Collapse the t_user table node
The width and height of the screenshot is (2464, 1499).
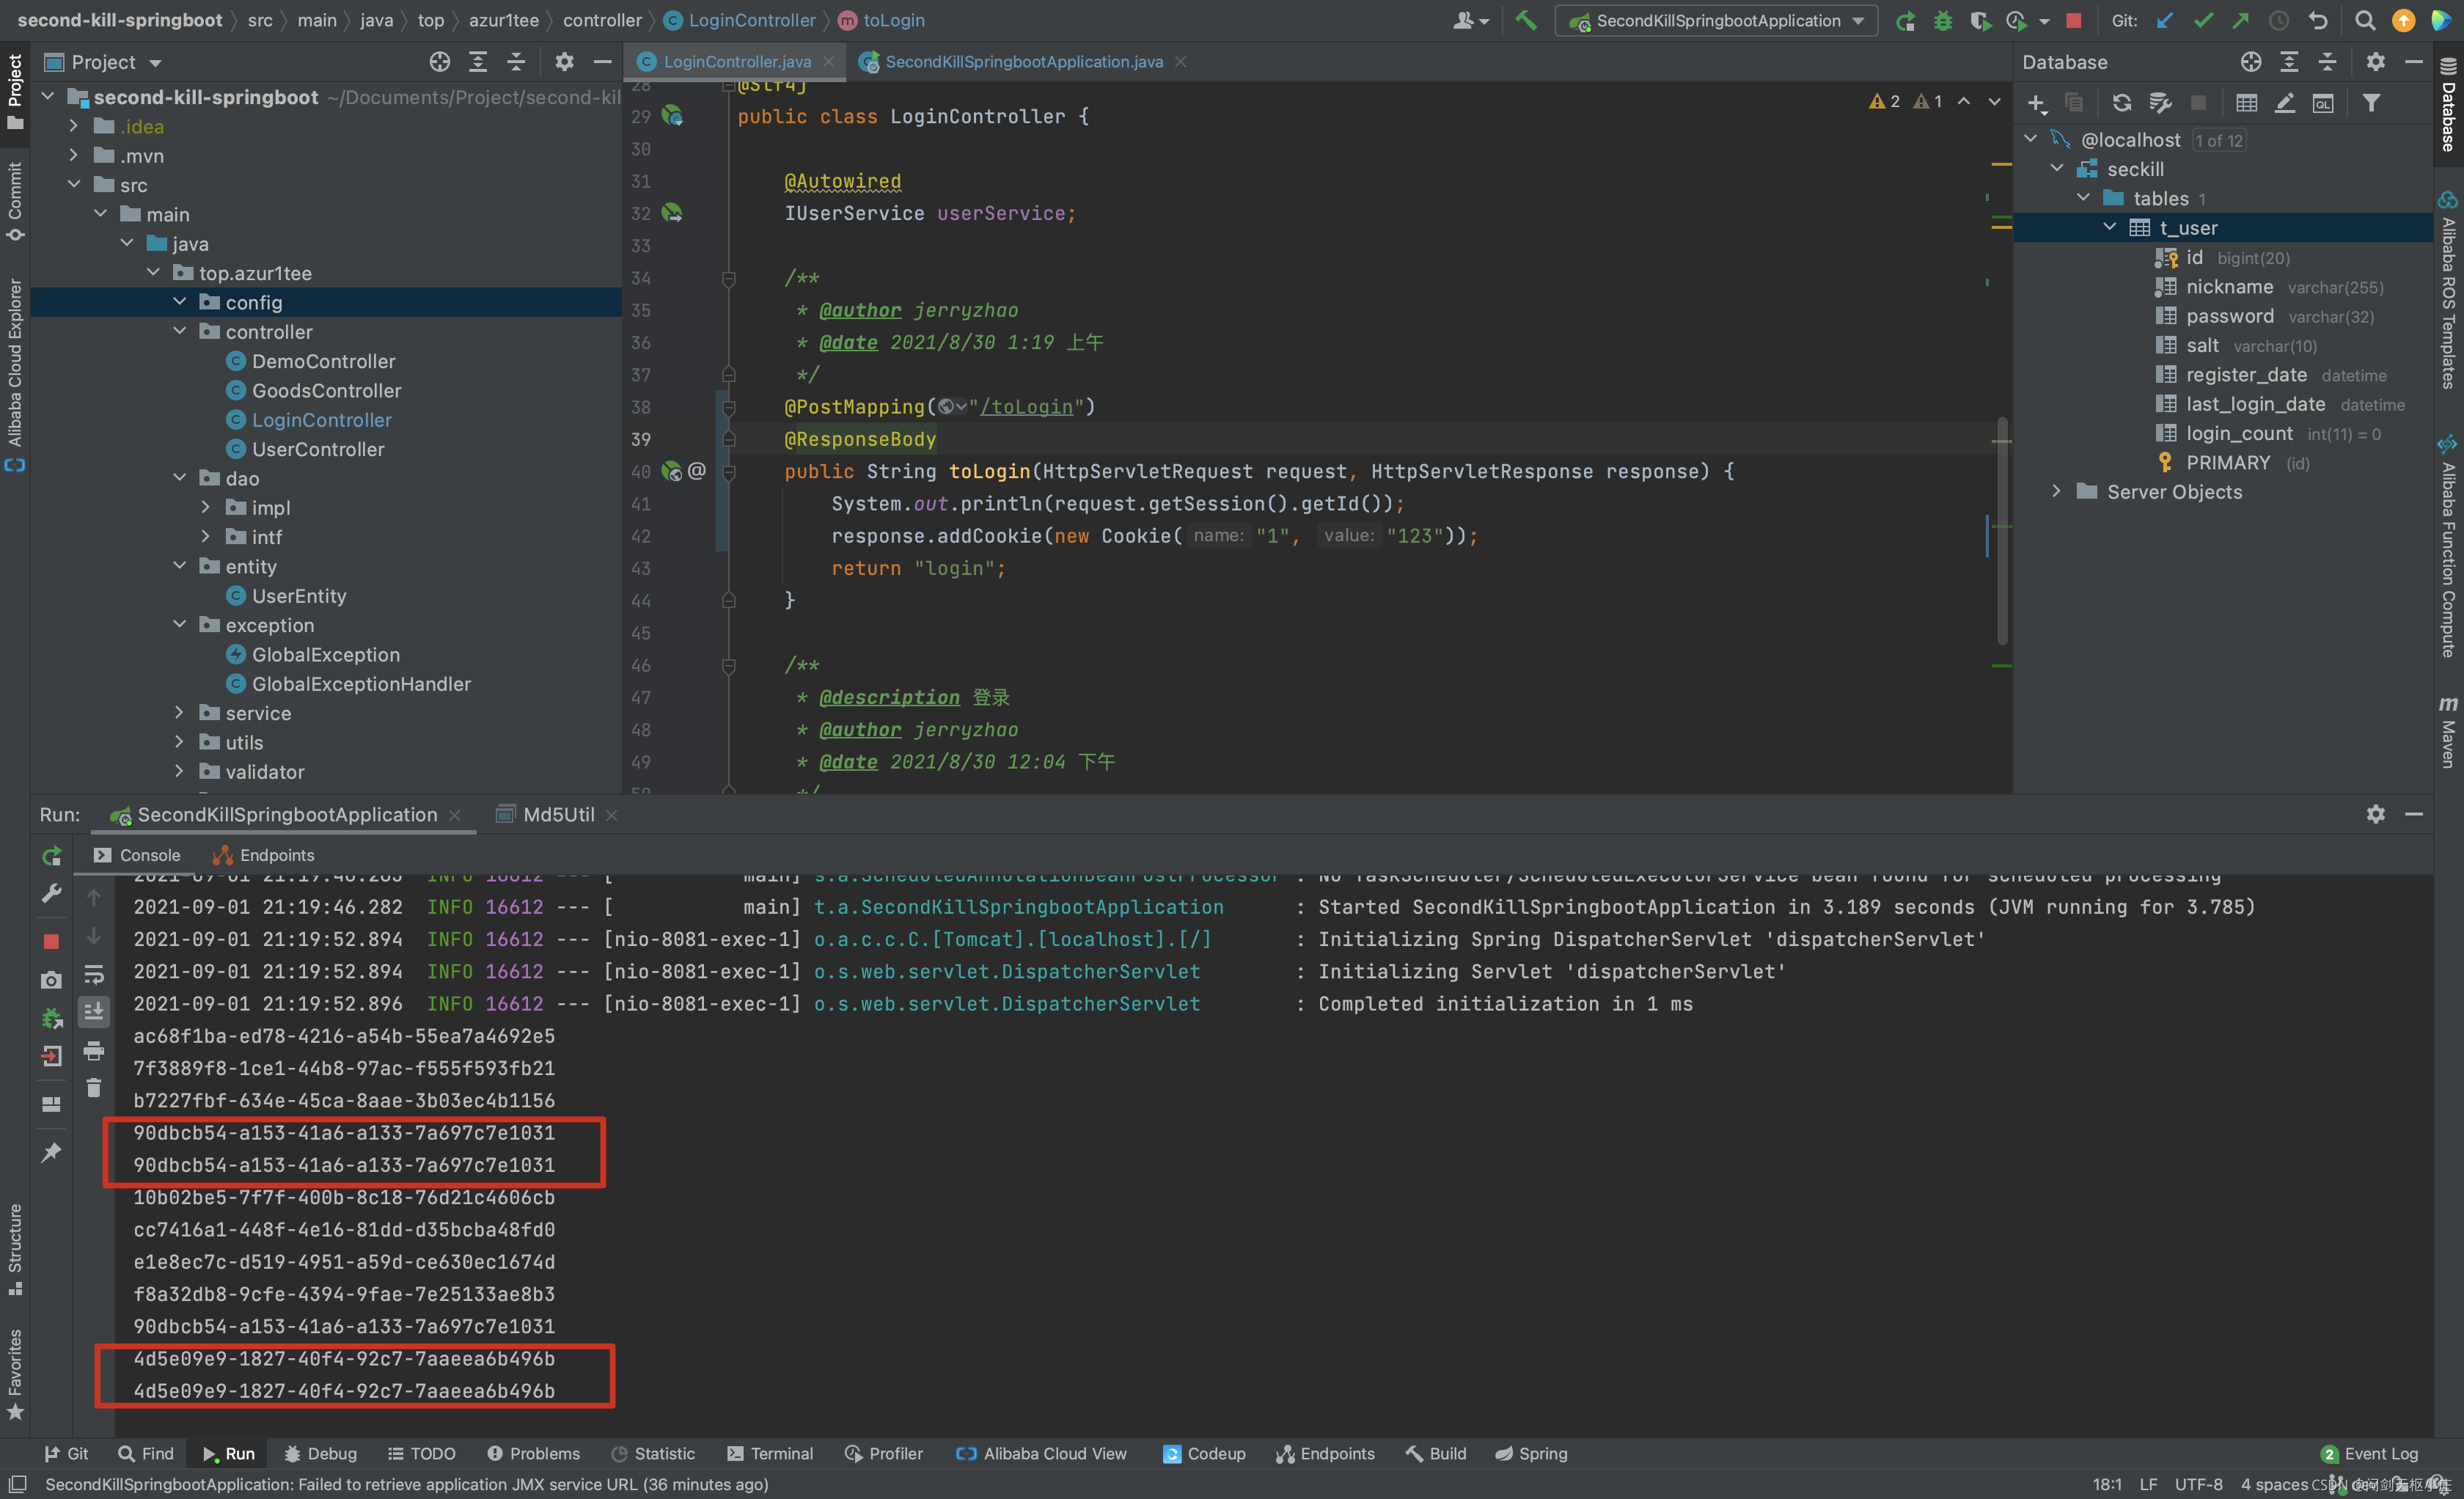(2109, 228)
